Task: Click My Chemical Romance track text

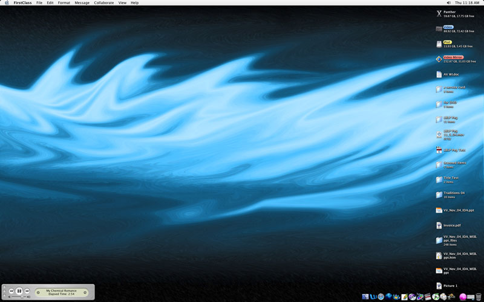Action: [62, 291]
